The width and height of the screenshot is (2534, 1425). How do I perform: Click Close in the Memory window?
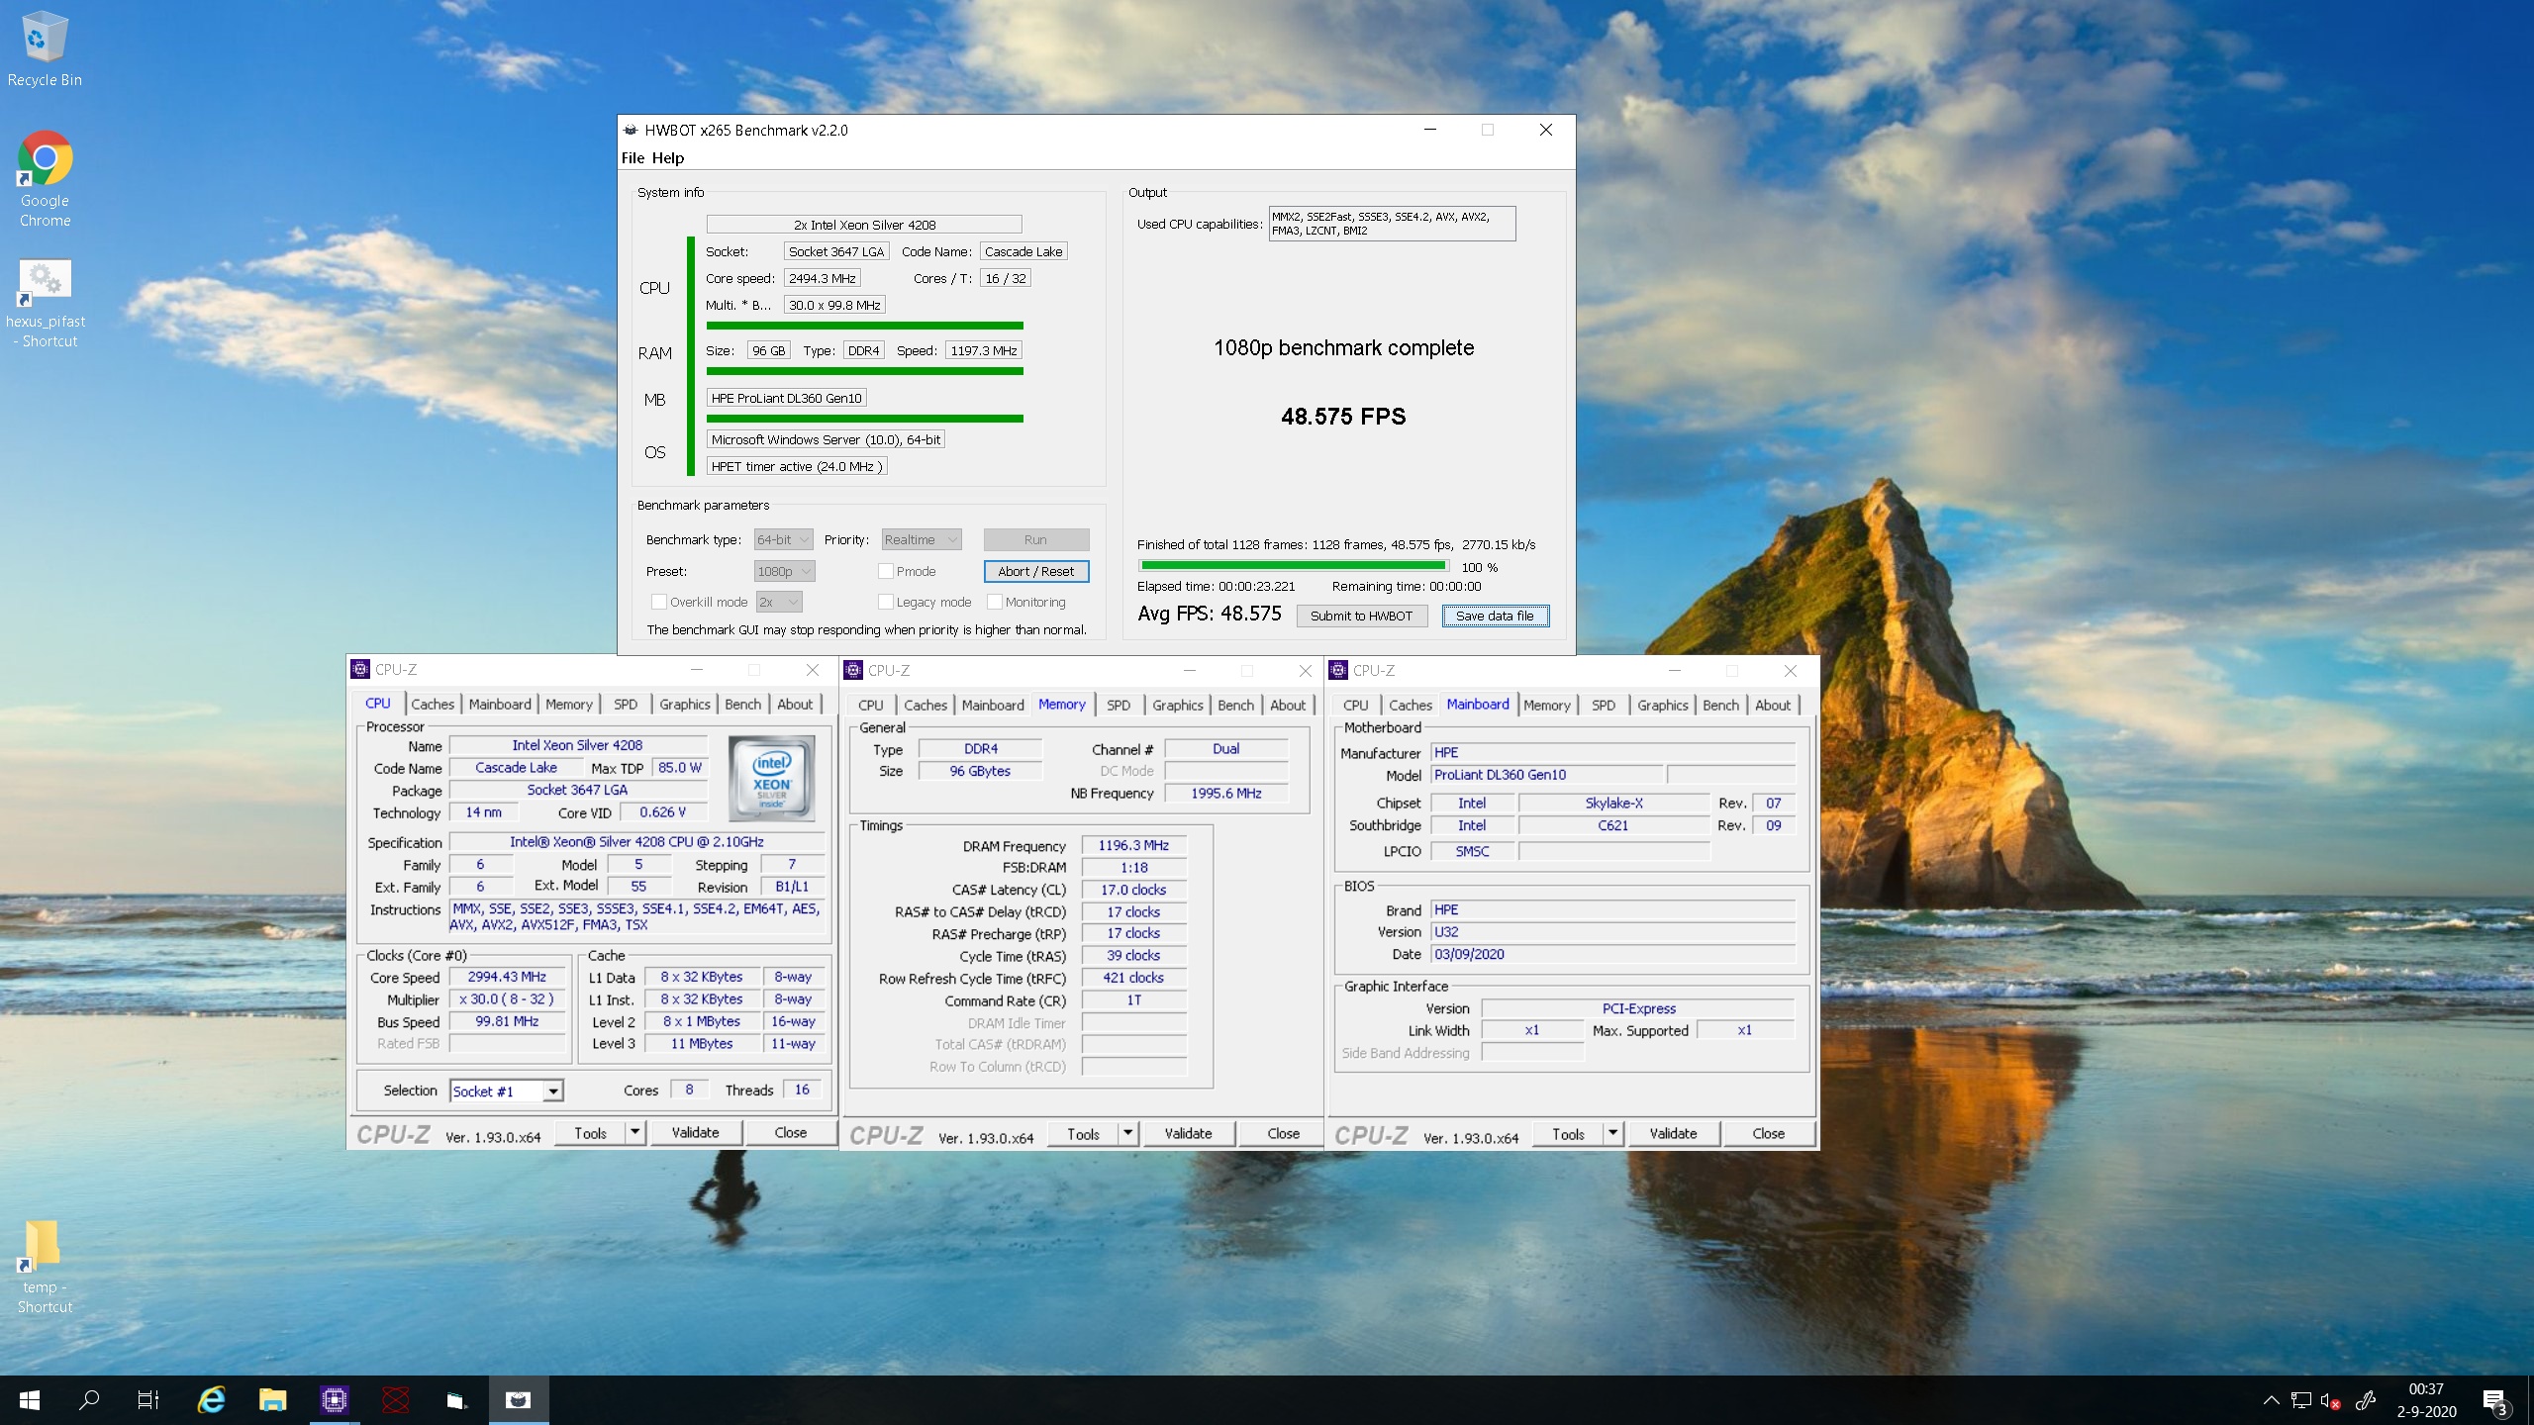(x=1283, y=1133)
